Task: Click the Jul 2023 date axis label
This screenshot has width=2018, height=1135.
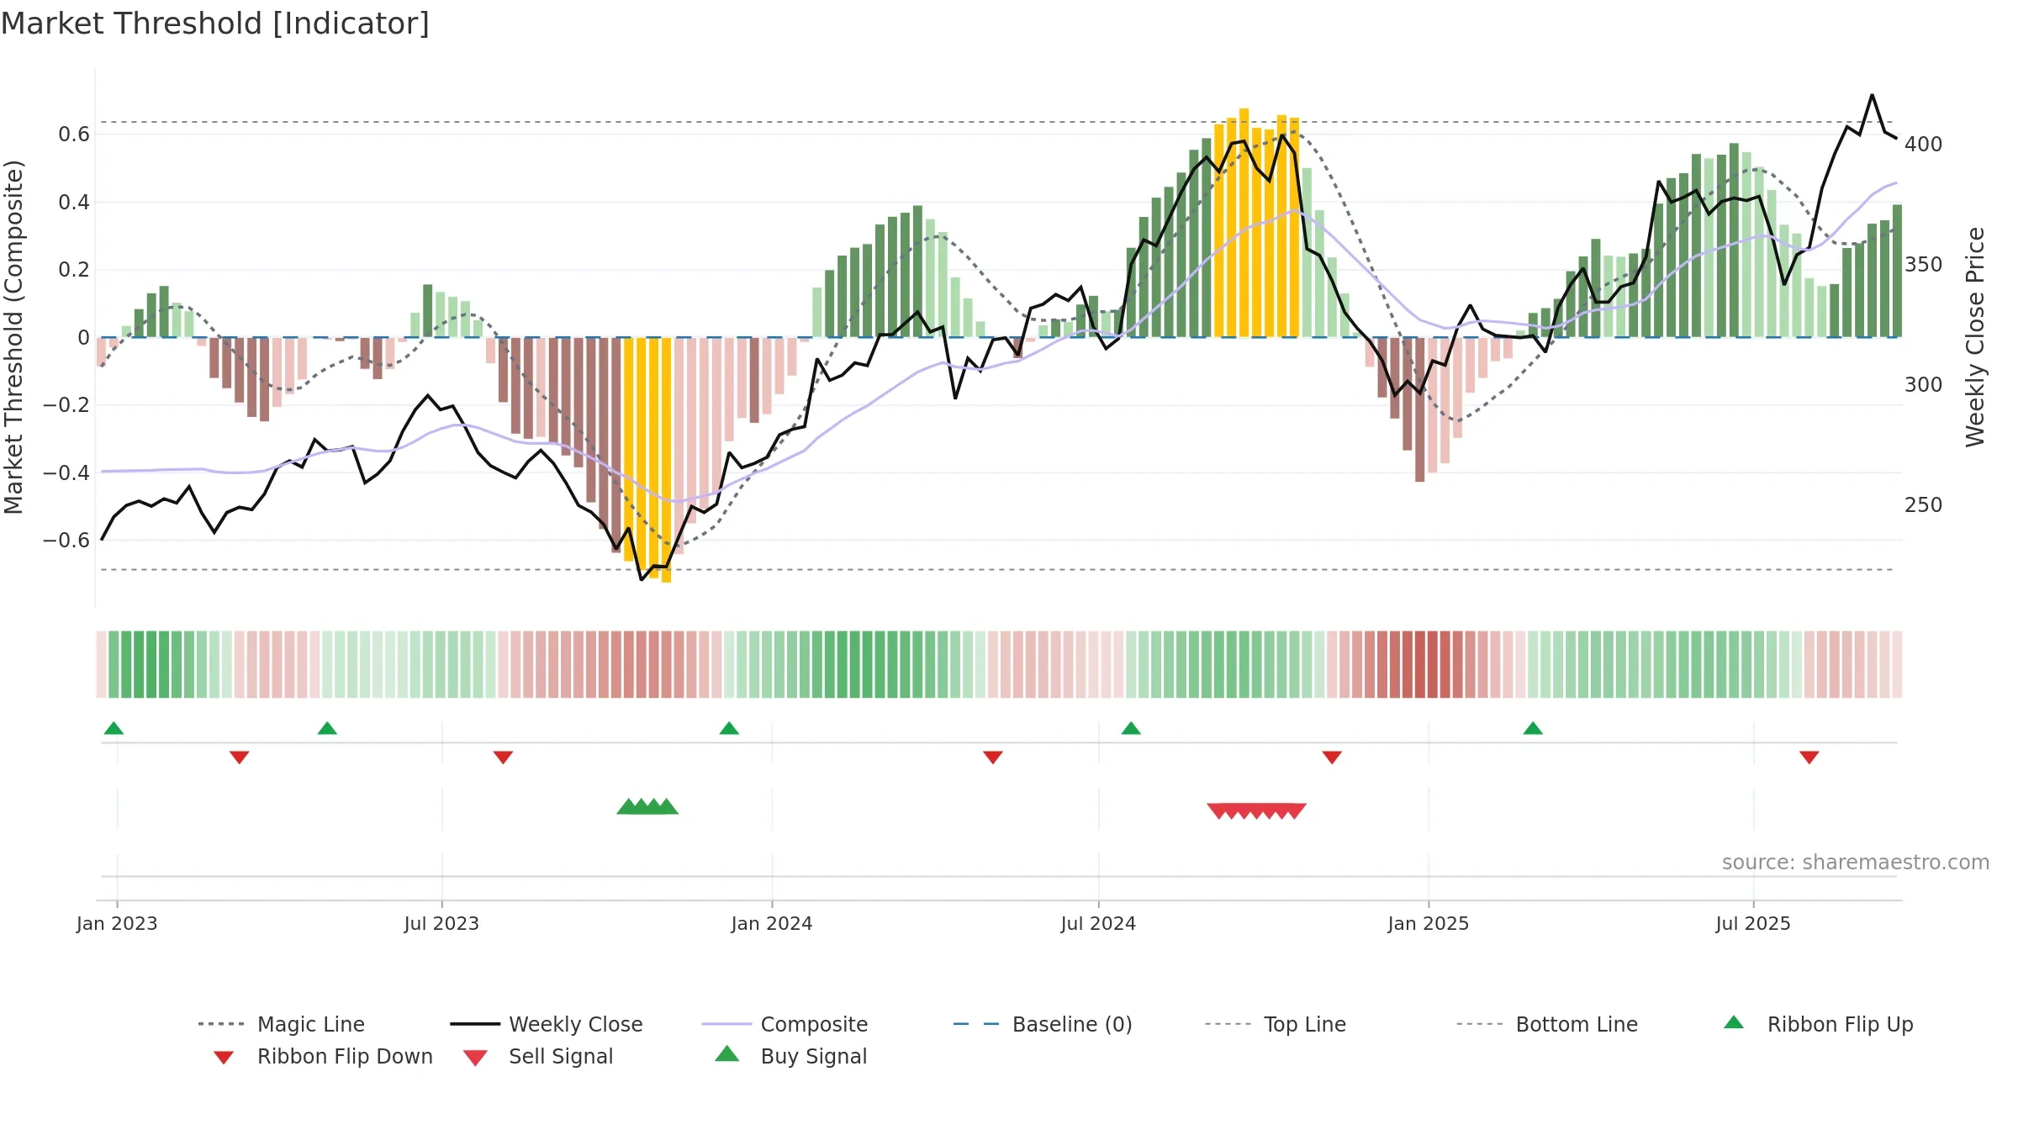Action: coord(441,924)
